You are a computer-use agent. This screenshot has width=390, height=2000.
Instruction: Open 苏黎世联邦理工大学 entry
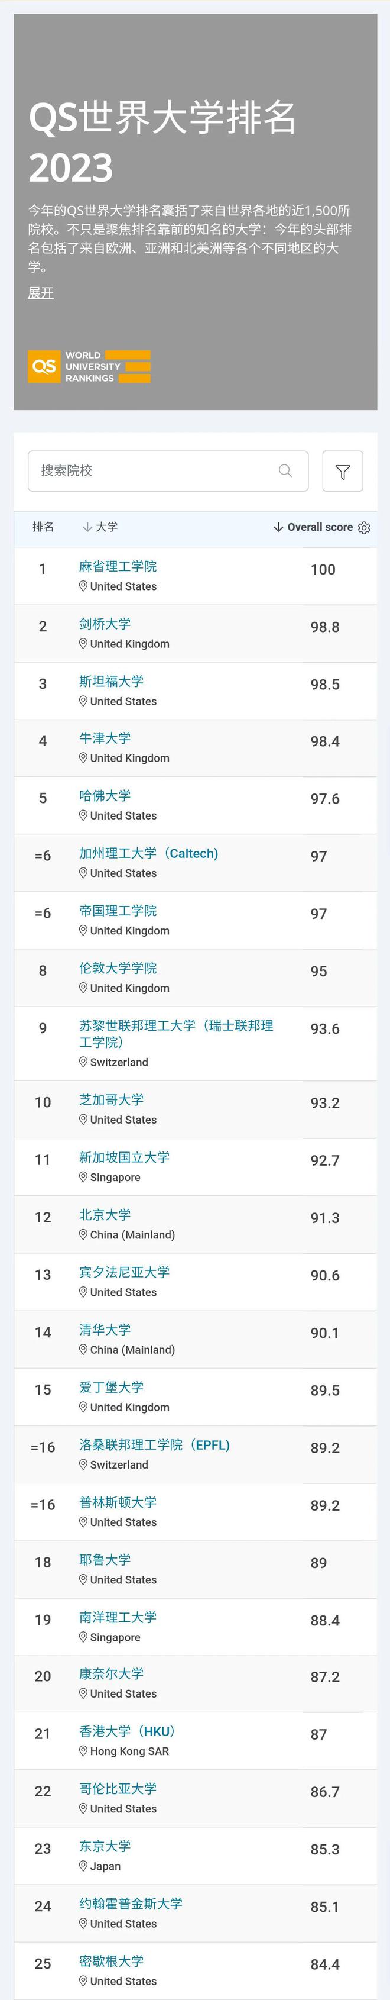[176, 1033]
